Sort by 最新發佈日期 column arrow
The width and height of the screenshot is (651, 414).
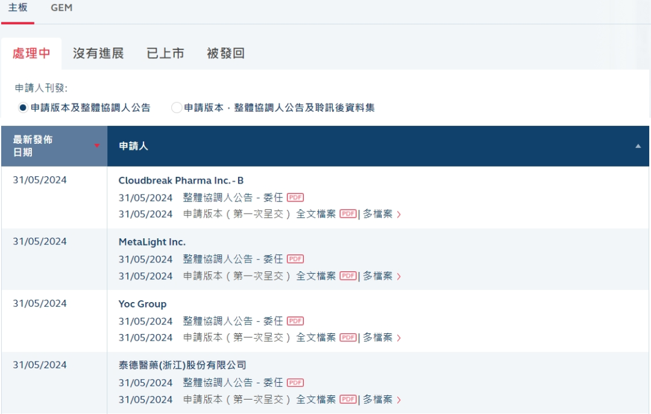[x=96, y=146]
